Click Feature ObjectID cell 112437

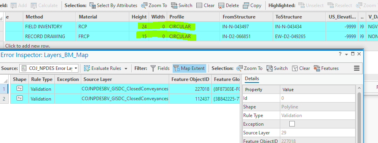coord(190,99)
